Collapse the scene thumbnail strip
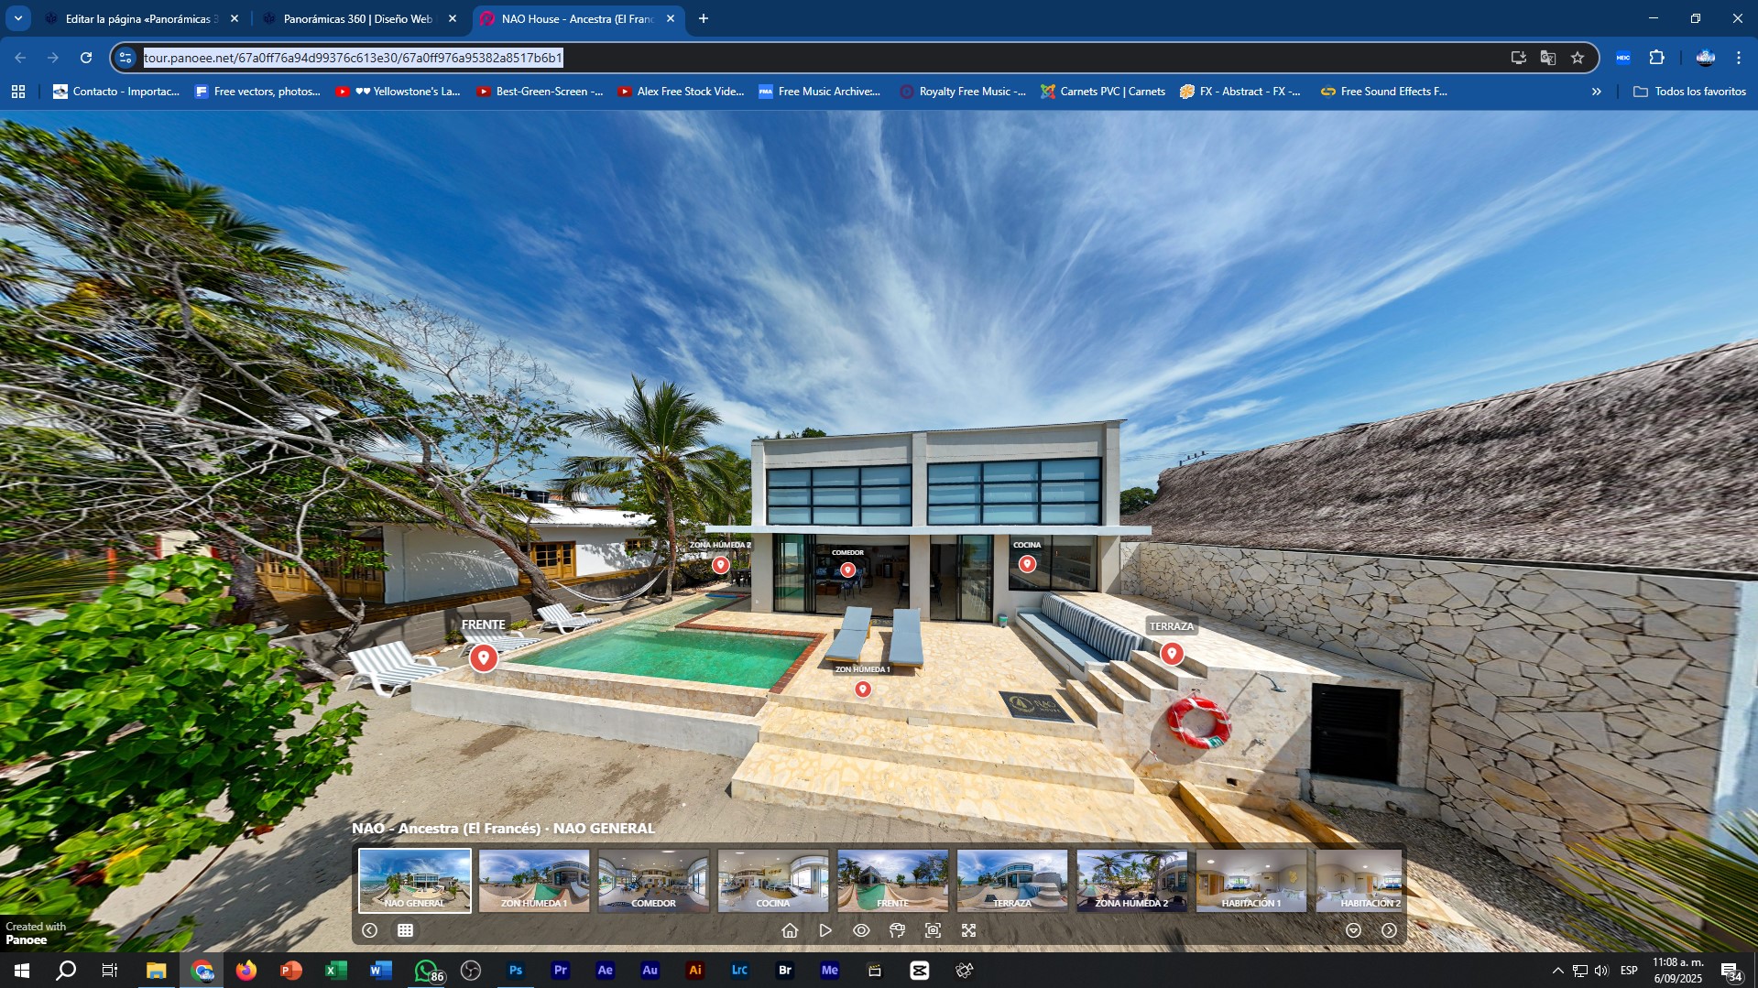Viewport: 1758px width, 988px height. coord(1353,930)
